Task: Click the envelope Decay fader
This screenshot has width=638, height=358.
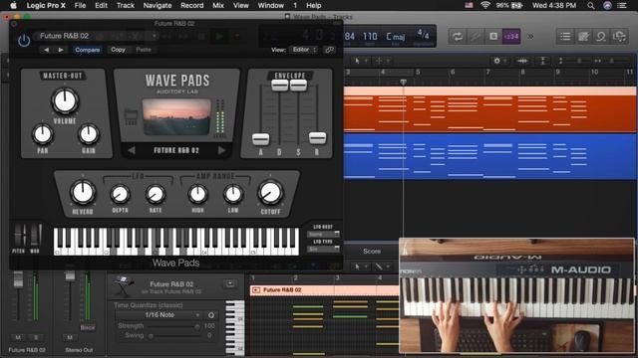Action: (279, 86)
